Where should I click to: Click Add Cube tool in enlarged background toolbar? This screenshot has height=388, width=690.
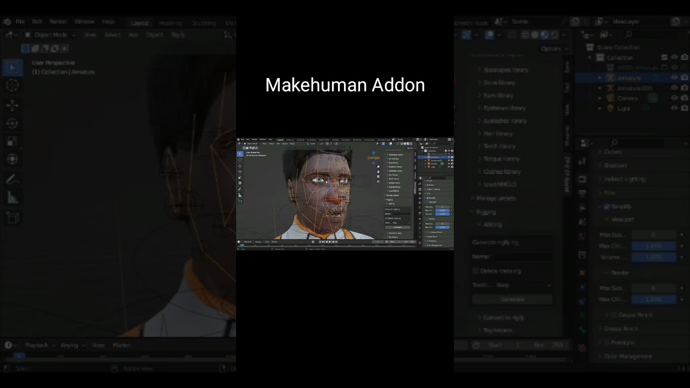tap(12, 218)
